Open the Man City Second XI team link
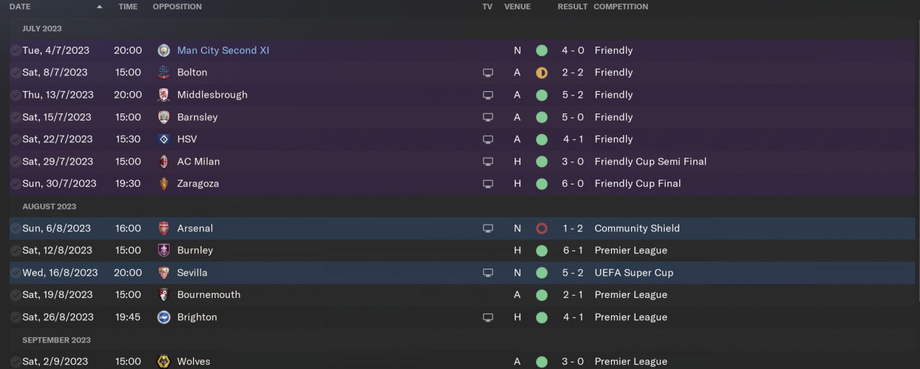This screenshot has width=920, height=369. click(x=223, y=50)
